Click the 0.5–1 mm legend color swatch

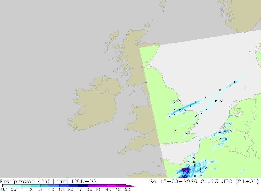tap(16, 186)
